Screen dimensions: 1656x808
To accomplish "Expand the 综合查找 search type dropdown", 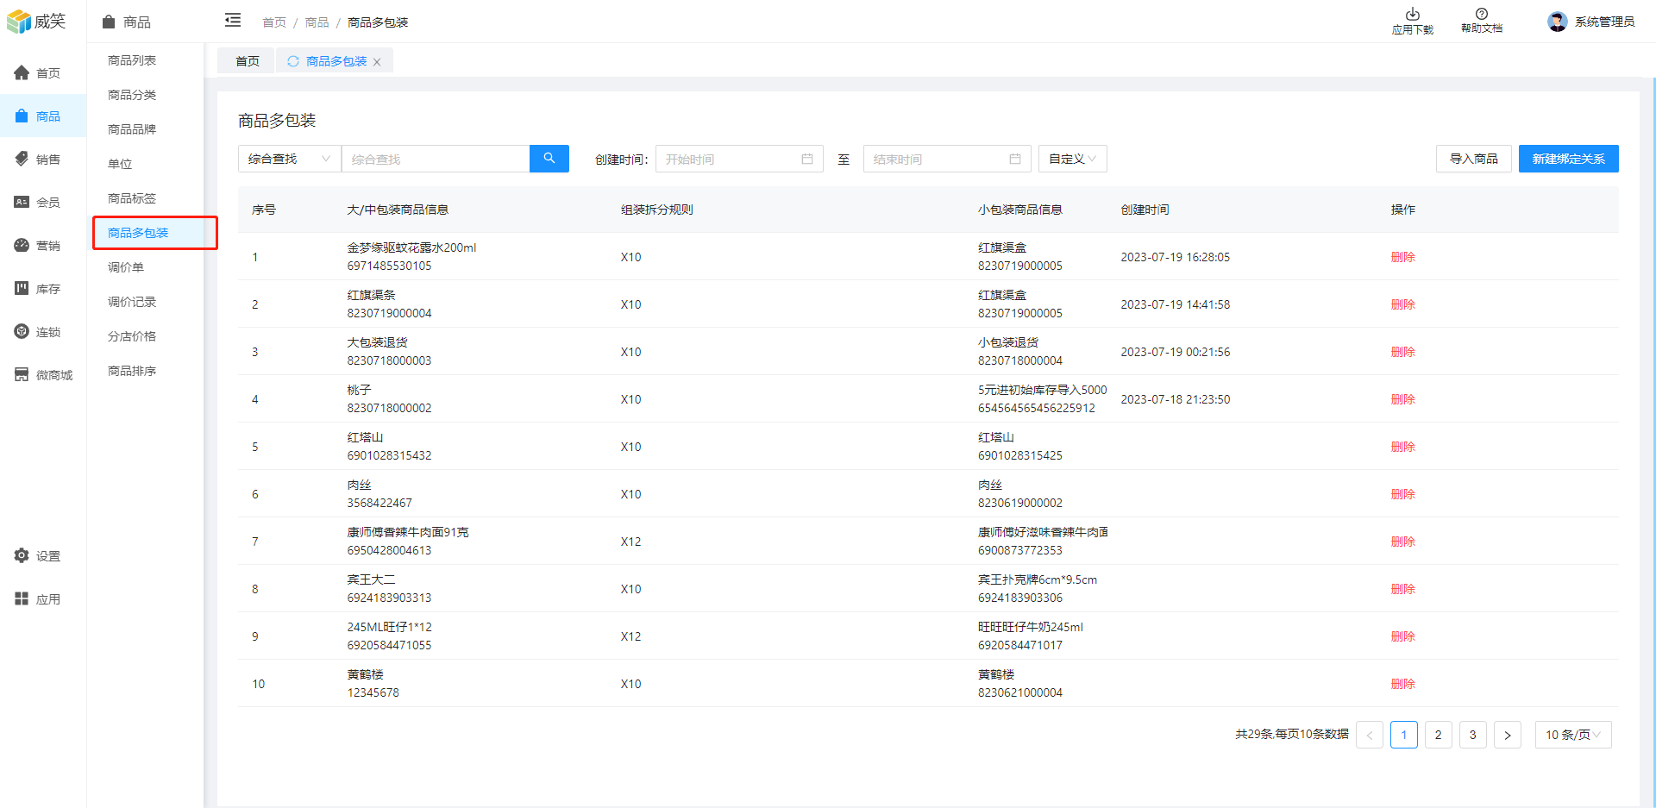I will tap(289, 159).
